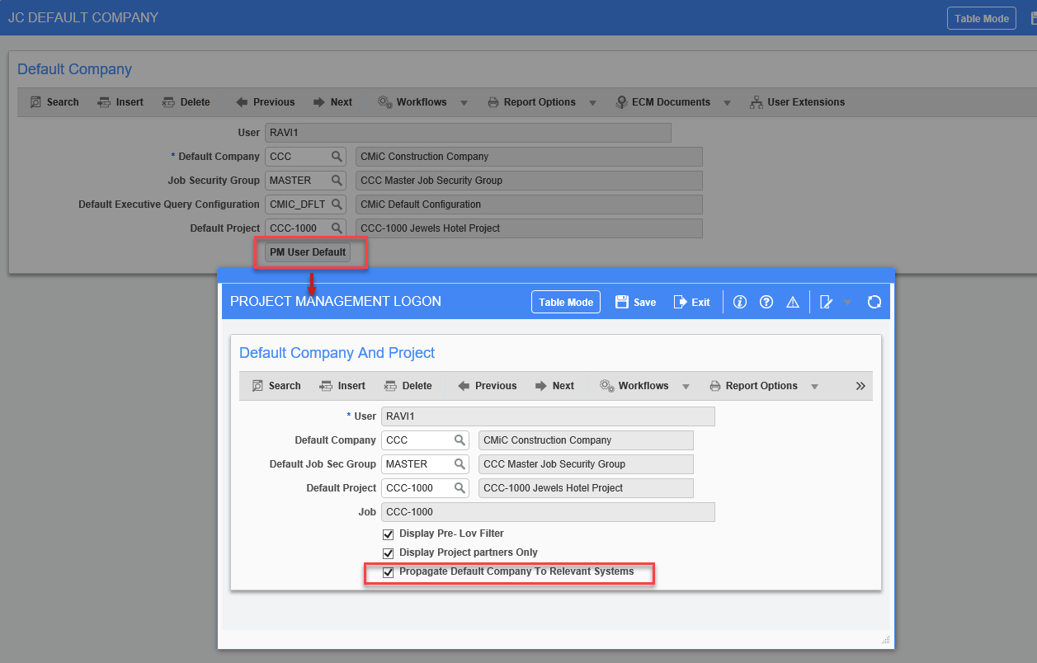Show hidden toolbar items via double chevron

pyautogui.click(x=860, y=386)
